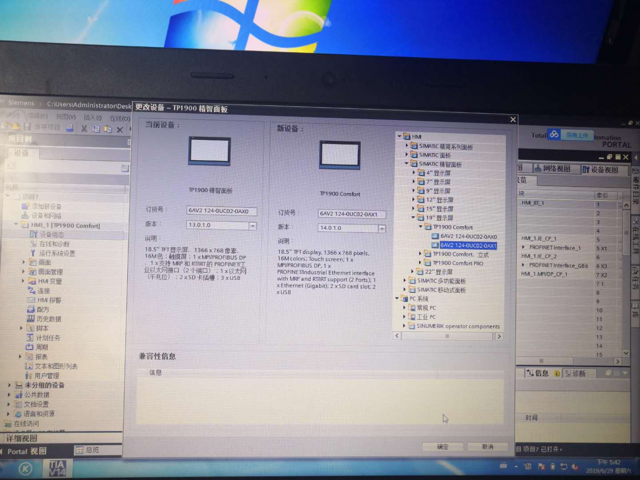Click the 取消 button in the dialog
The width and height of the screenshot is (640, 480).
click(487, 447)
